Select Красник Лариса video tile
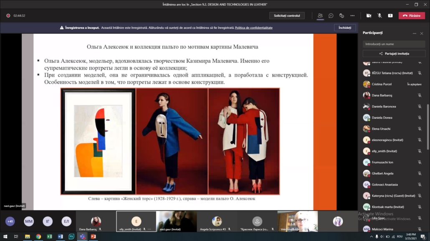430x241 pixels. [257, 221]
